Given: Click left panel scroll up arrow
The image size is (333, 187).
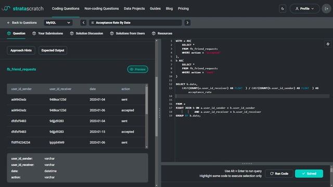Looking at the screenshot, I should (157, 41).
